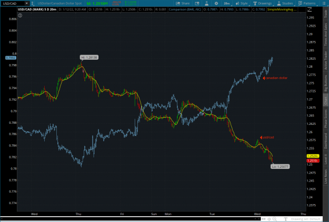
Task: Open the Big Buttons sidebar tab
Action: click(x=326, y=83)
